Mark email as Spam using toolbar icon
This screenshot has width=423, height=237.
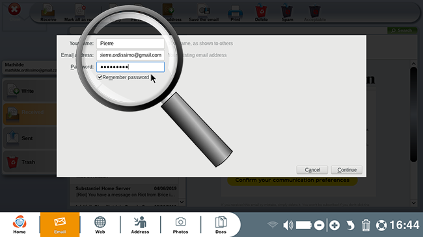287,12
